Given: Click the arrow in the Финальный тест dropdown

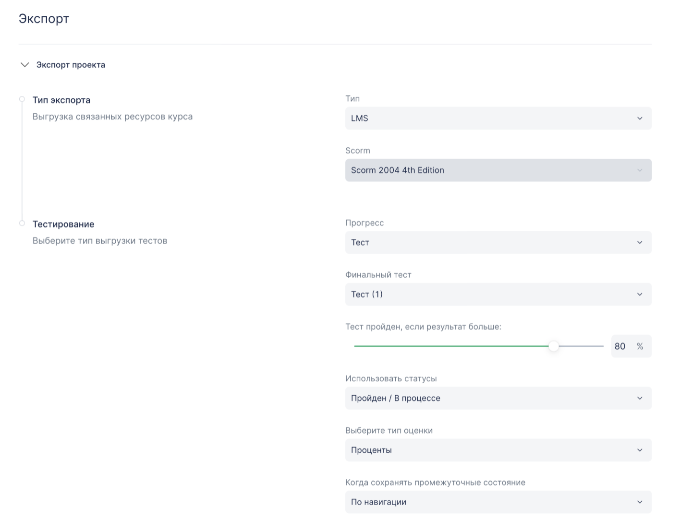Looking at the screenshot, I should click(x=639, y=295).
